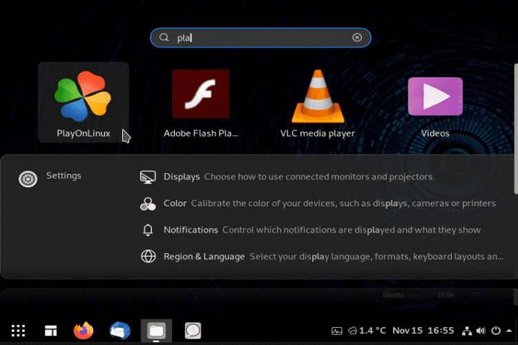Show all applications grid
The image size is (518, 345).
pos(18,331)
